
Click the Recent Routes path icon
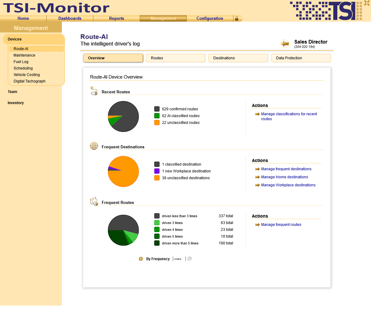coord(94,91)
